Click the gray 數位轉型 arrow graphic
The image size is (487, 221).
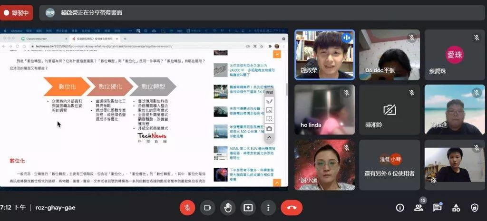click(x=153, y=86)
